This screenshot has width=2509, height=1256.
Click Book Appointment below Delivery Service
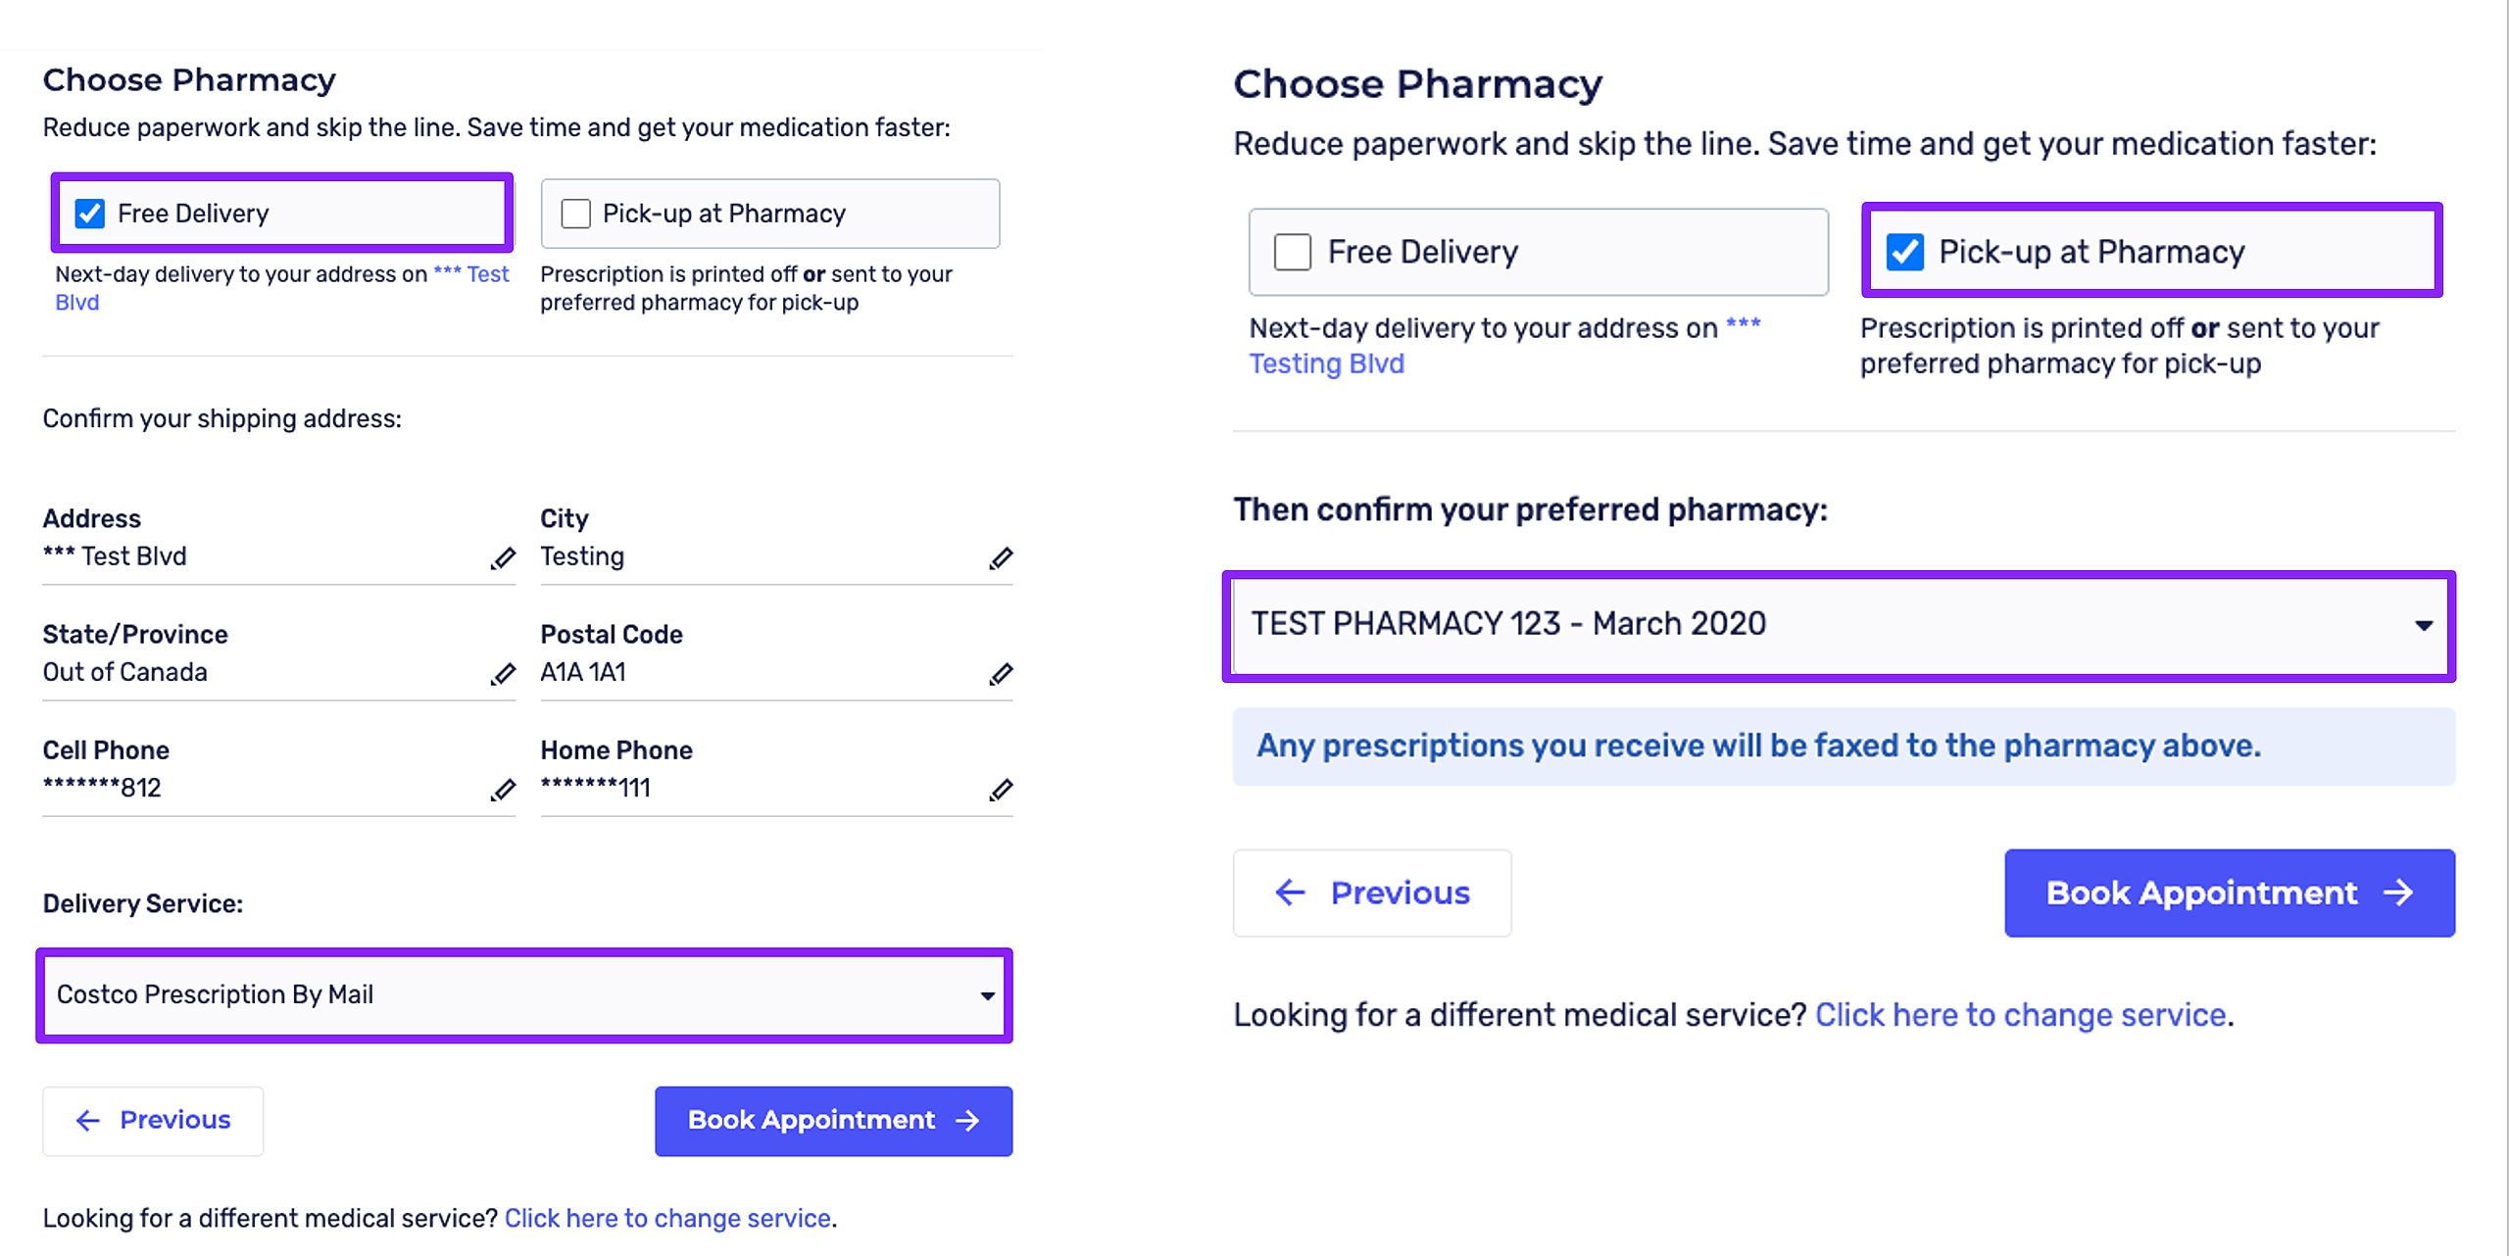click(x=833, y=1121)
